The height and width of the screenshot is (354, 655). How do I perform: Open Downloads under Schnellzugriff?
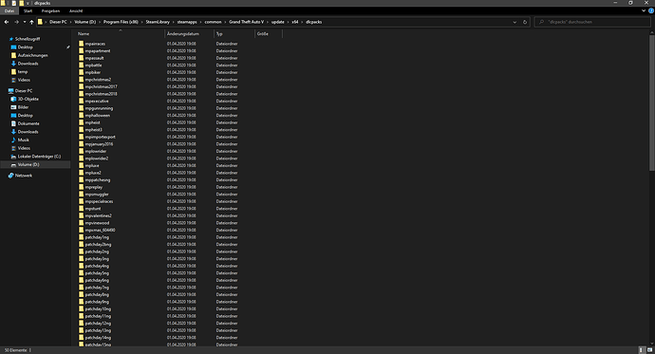pyautogui.click(x=28, y=64)
